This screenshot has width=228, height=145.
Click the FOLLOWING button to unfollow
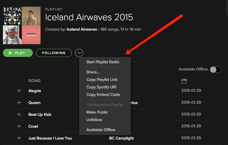[x=54, y=53]
